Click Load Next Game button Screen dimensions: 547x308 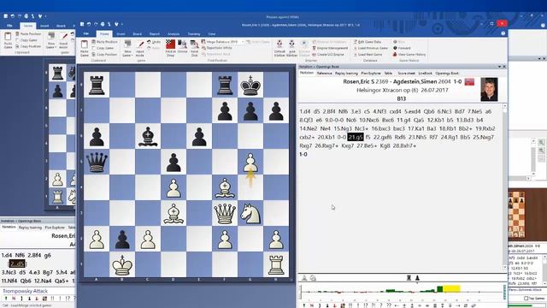(x=368, y=55)
